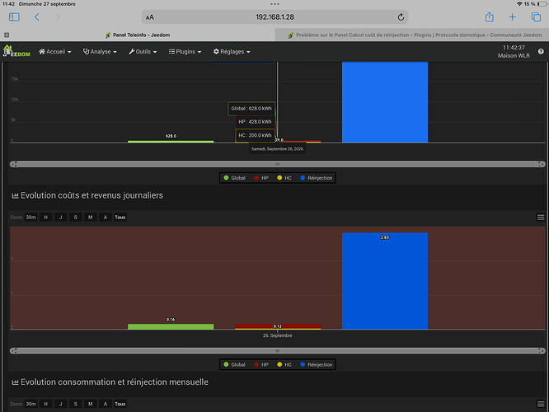Click the 'Maison WLR' text

point(514,56)
